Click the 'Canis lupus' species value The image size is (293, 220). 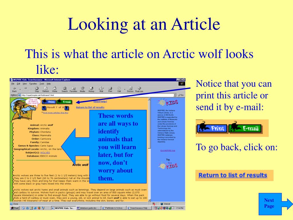pos(47,146)
